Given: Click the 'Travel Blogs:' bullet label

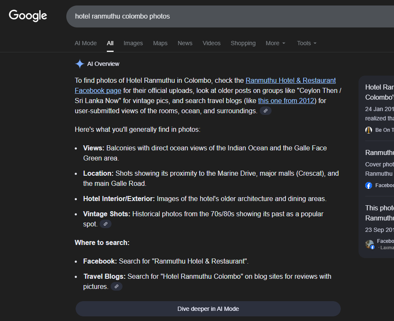Looking at the screenshot, I should (104, 277).
